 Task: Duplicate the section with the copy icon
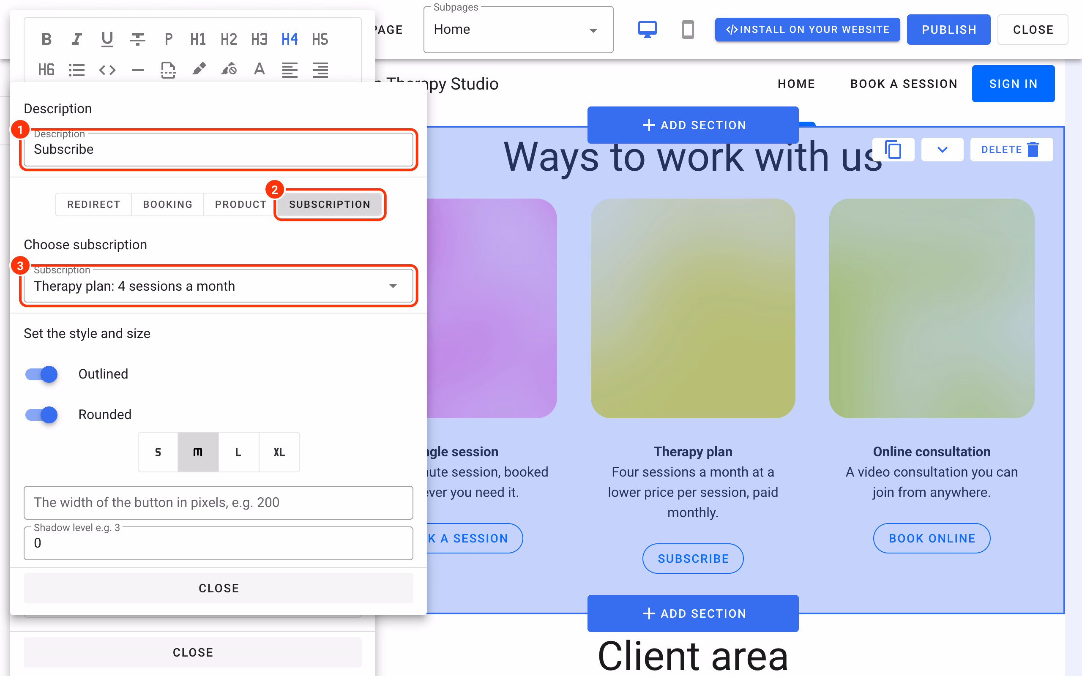[893, 149]
